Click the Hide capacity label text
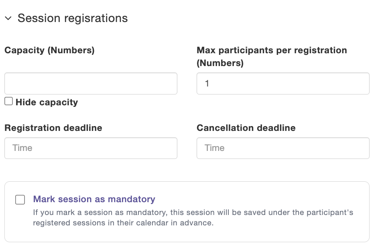The image size is (378, 249). coord(47,102)
